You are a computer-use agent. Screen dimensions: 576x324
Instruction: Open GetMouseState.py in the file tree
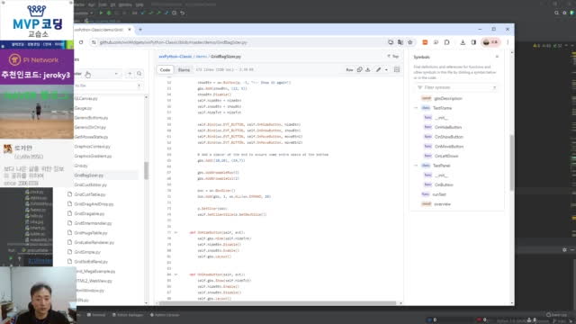(x=91, y=137)
